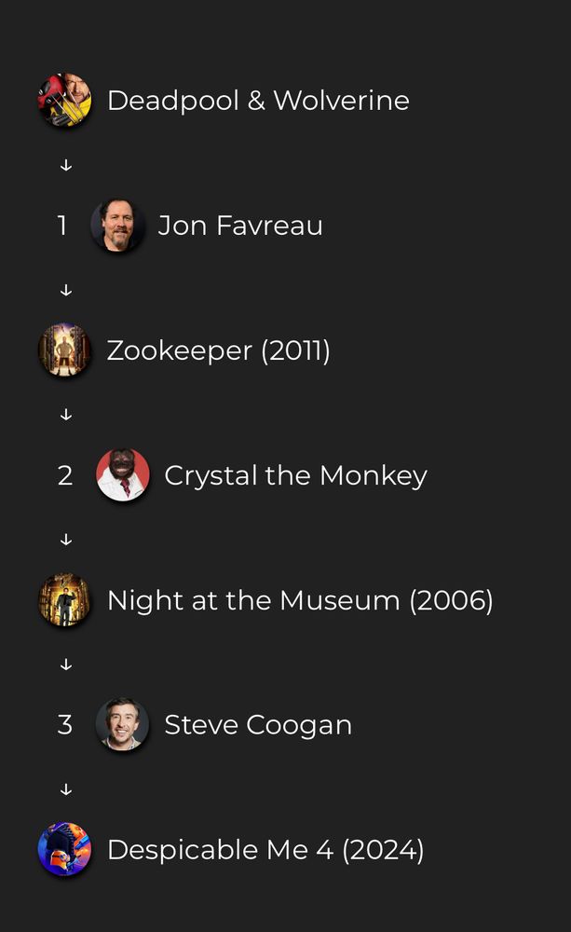Image resolution: width=571 pixels, height=932 pixels.
Task: Open the Zookeeper movie poster thumbnail
Action: [65, 350]
